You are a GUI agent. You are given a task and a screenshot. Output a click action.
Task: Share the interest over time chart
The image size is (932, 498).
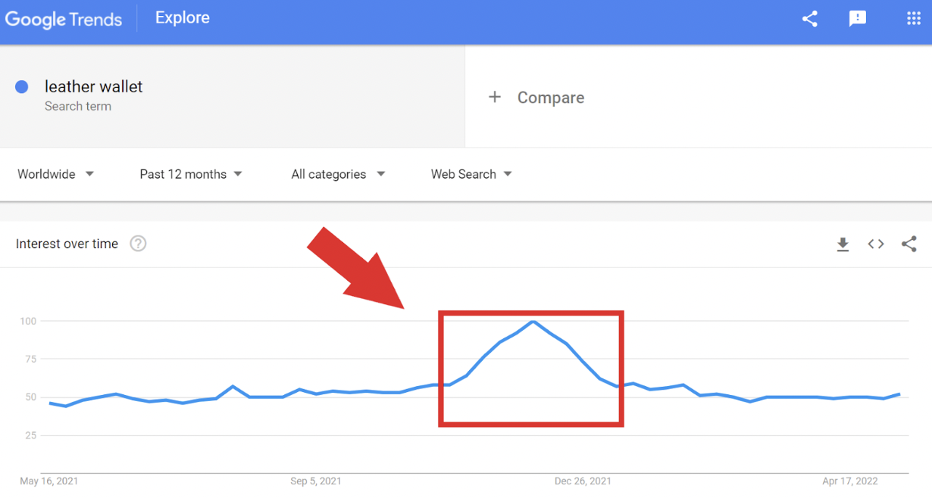909,244
